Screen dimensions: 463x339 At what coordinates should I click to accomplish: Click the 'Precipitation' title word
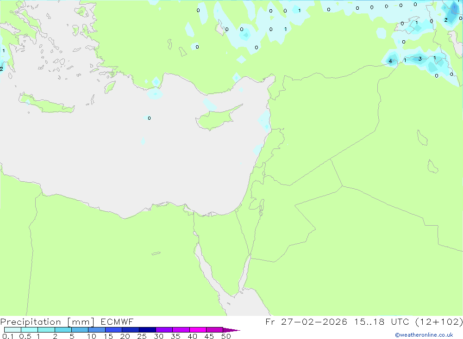click(31, 322)
